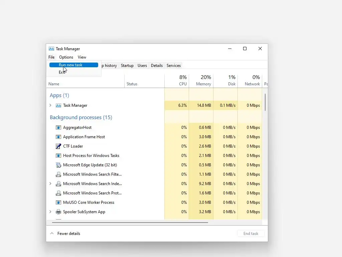Click the CTF Loader pencil icon

pyautogui.click(x=58, y=146)
